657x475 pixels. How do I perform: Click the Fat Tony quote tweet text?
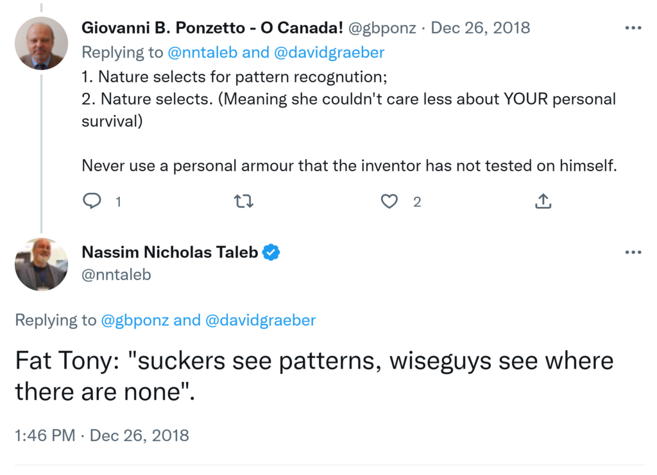314,375
